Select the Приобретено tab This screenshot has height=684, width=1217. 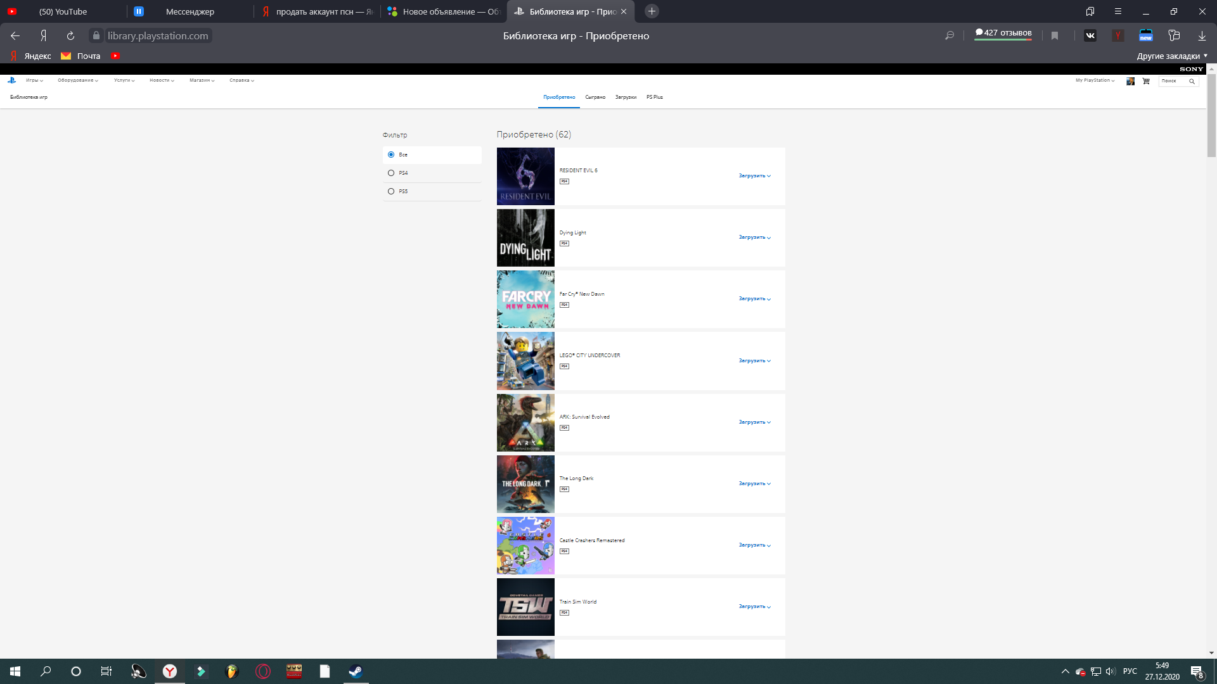[559, 98]
